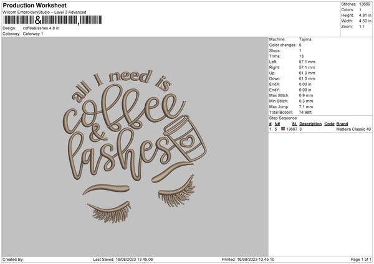The height and width of the screenshot is (264, 374).
Task: Click the heart on the coffee cup
Action: point(187,141)
